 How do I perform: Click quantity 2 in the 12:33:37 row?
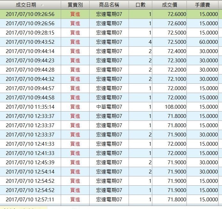click(x=140, y=135)
